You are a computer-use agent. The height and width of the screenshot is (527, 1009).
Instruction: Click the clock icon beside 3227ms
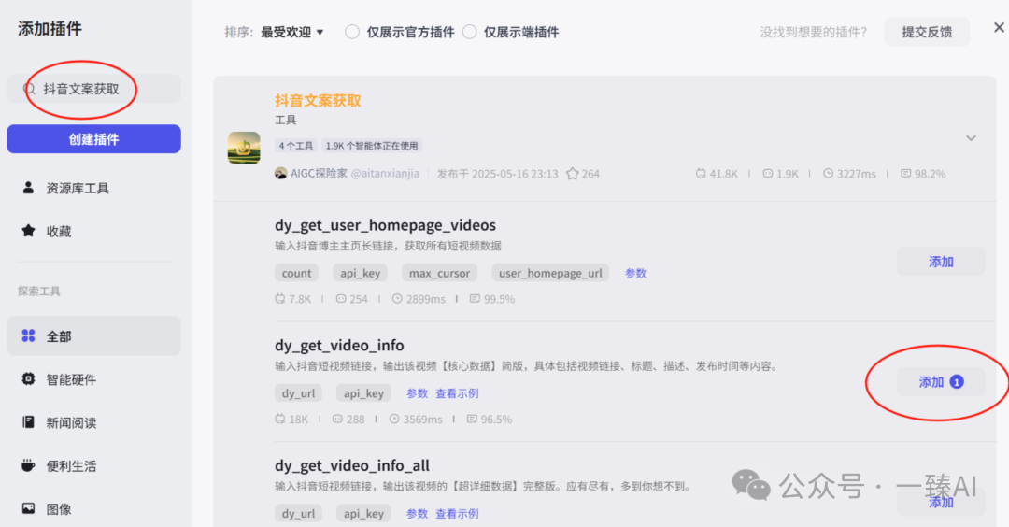tap(828, 173)
